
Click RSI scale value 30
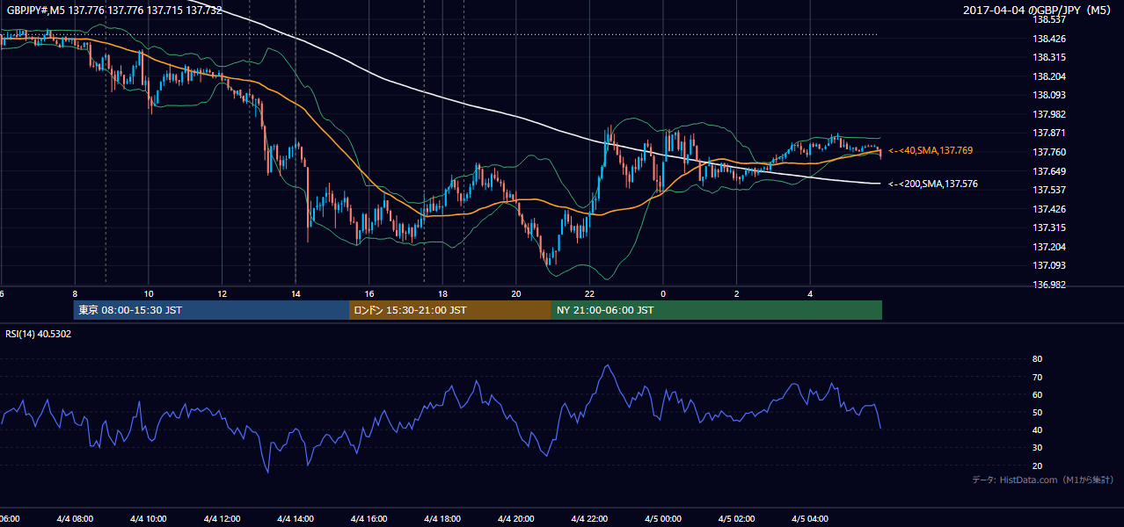tap(1038, 448)
